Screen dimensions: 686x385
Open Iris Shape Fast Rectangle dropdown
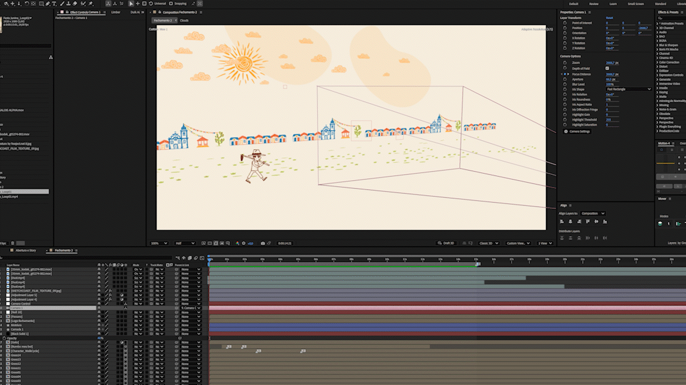[629, 89]
